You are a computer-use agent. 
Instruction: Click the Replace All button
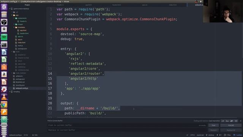(231, 130)
